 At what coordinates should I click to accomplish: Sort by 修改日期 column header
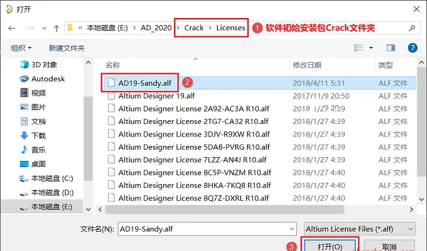tap(307, 65)
